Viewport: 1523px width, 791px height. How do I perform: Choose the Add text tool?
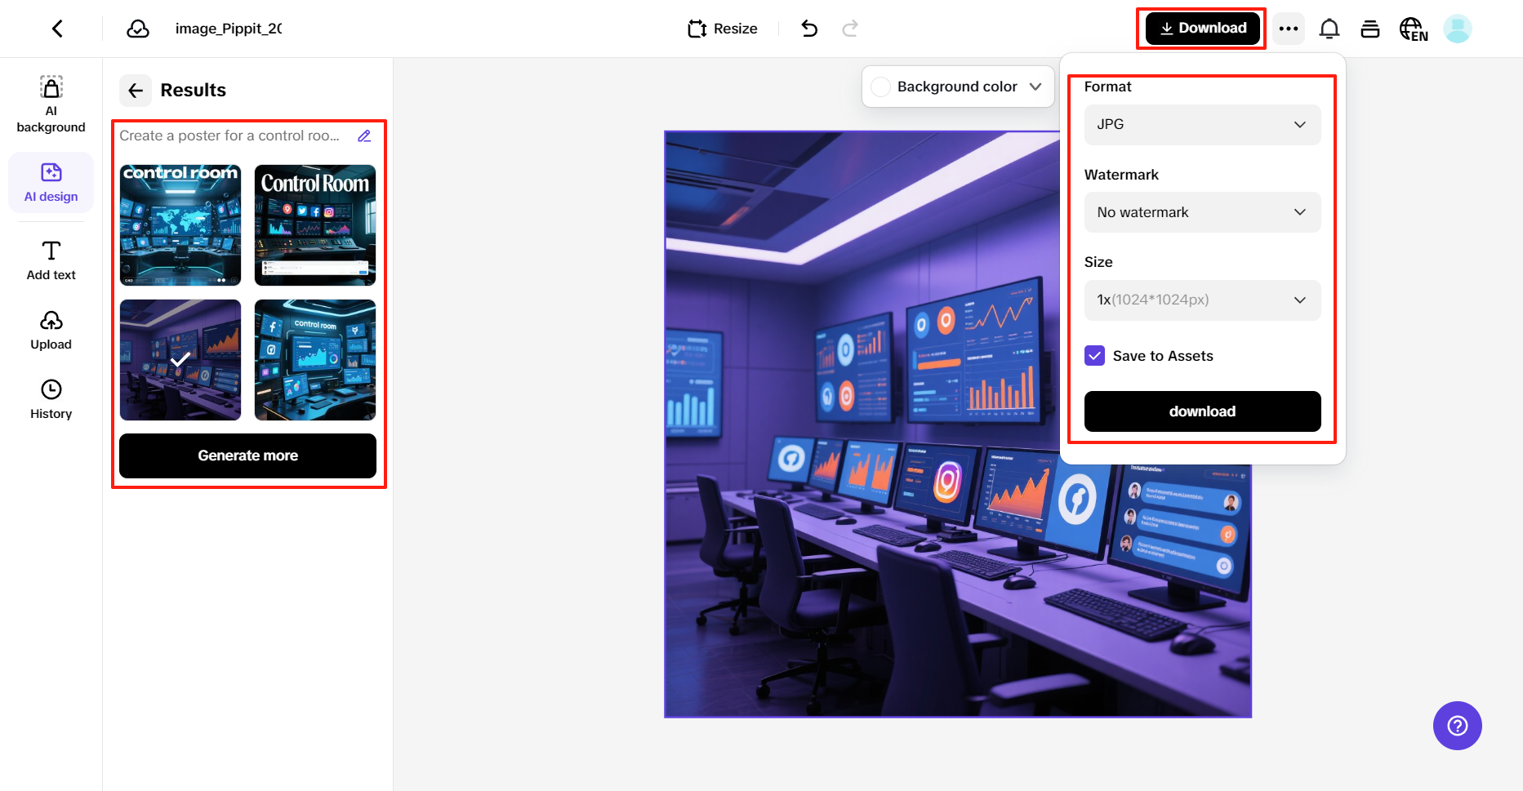(51, 261)
